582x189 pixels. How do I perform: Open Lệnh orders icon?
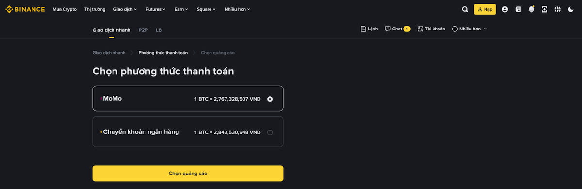[369, 29]
